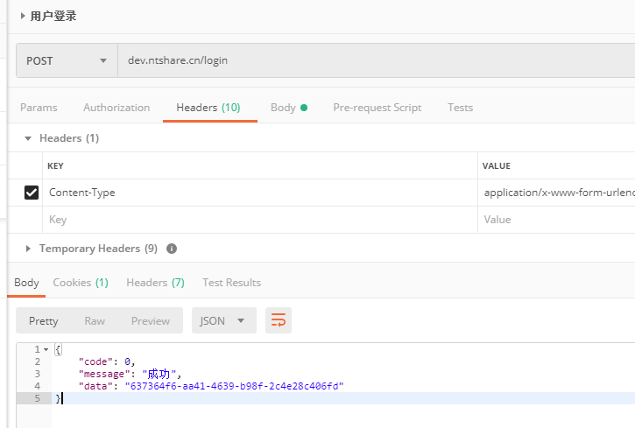Switch to Test Results tab

(231, 283)
